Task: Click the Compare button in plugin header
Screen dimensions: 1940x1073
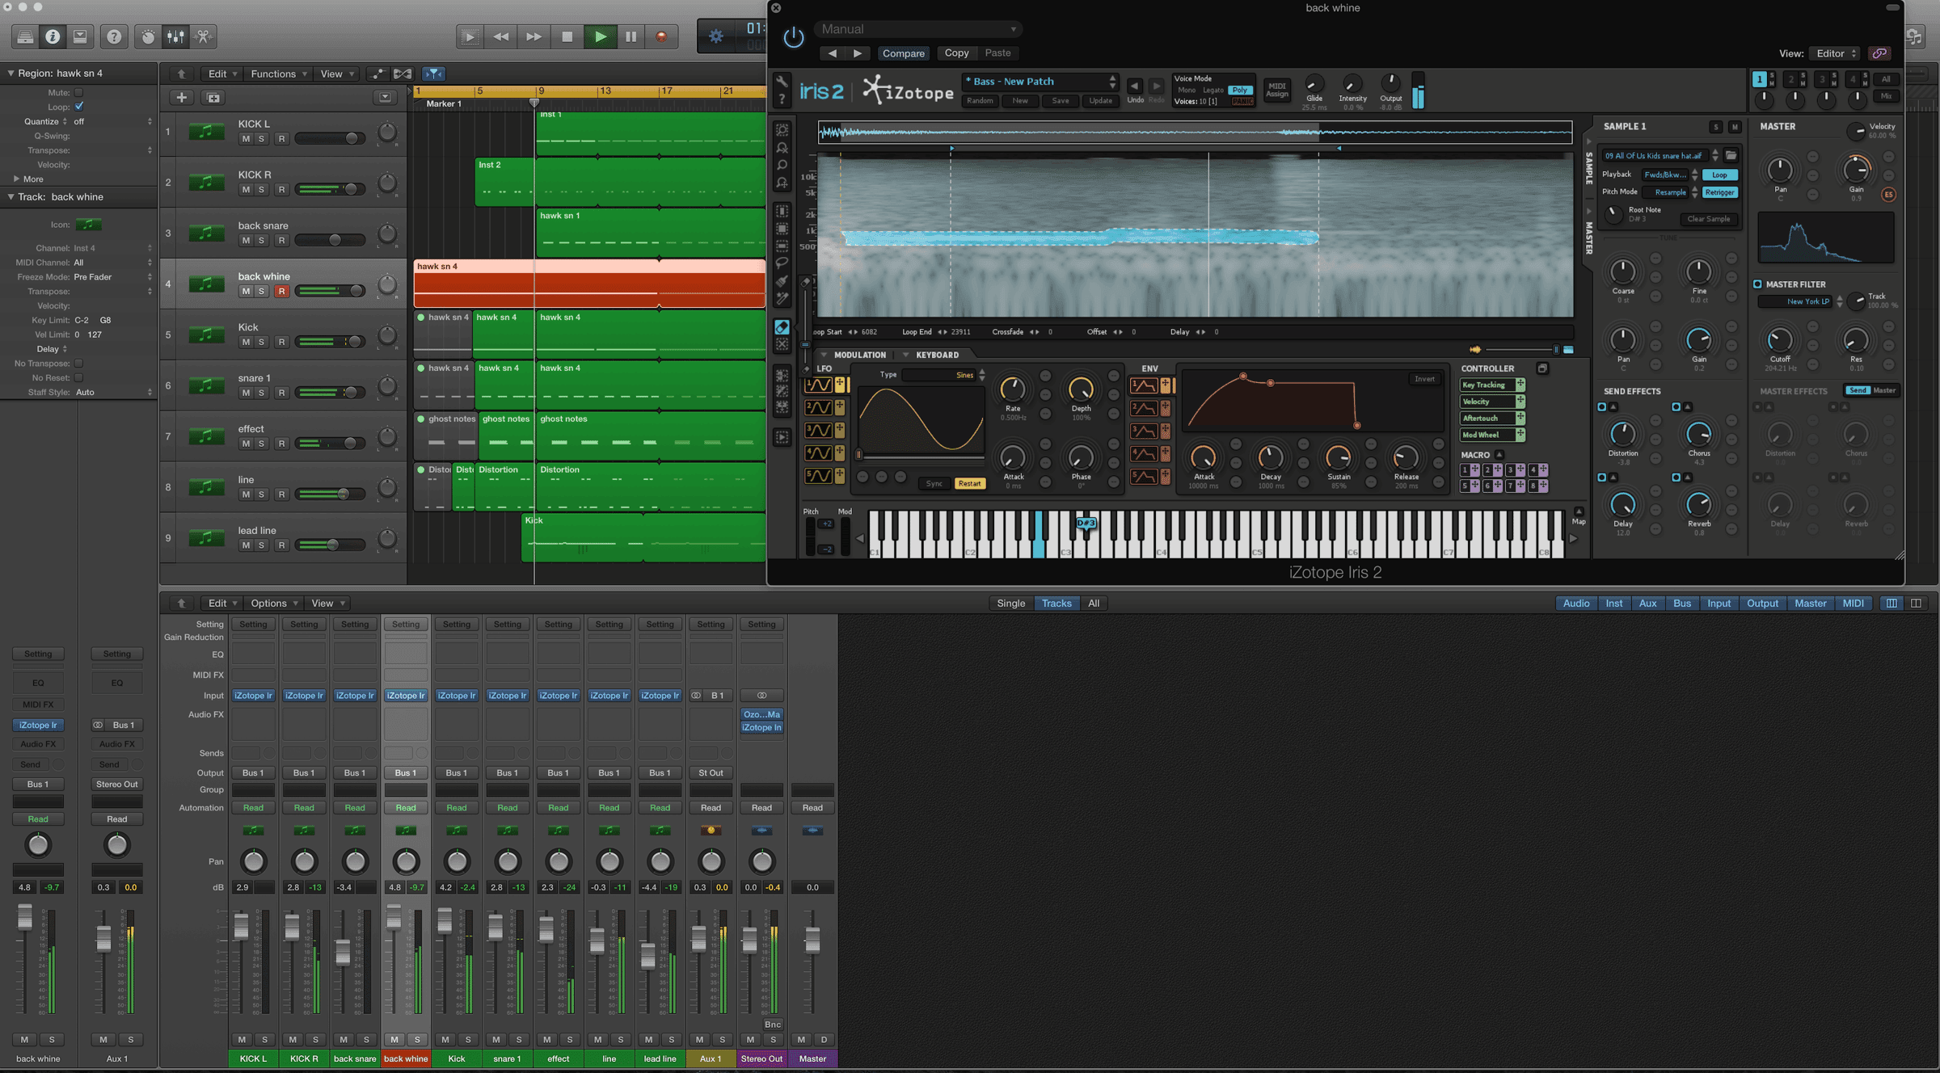Action: (x=903, y=53)
